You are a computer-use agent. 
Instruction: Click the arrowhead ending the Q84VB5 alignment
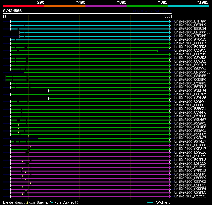click(170, 77)
